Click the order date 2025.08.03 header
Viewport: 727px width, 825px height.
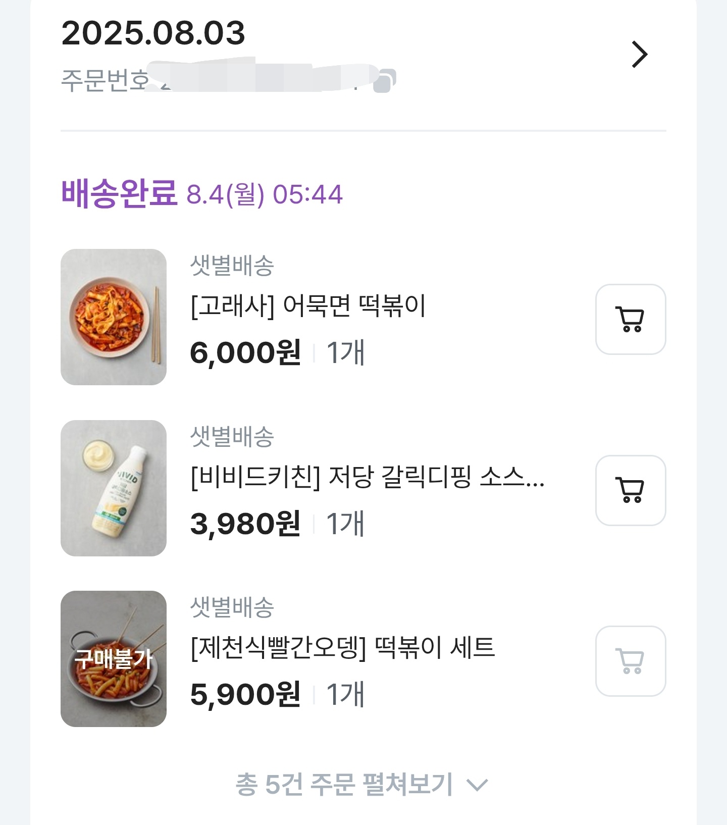point(153,33)
